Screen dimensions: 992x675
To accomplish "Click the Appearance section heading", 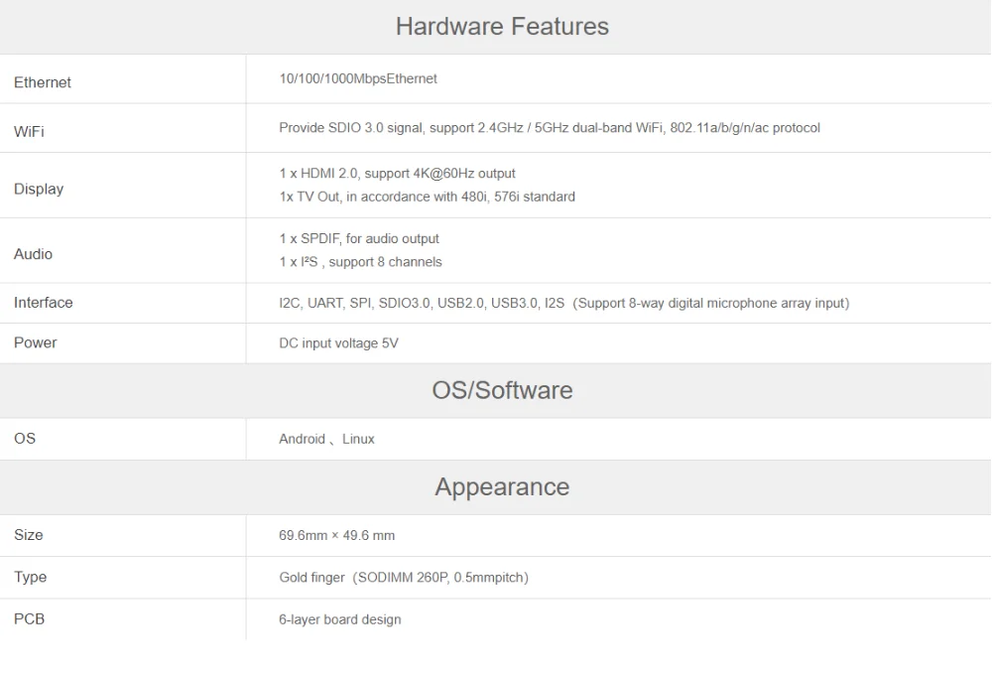I will [502, 487].
